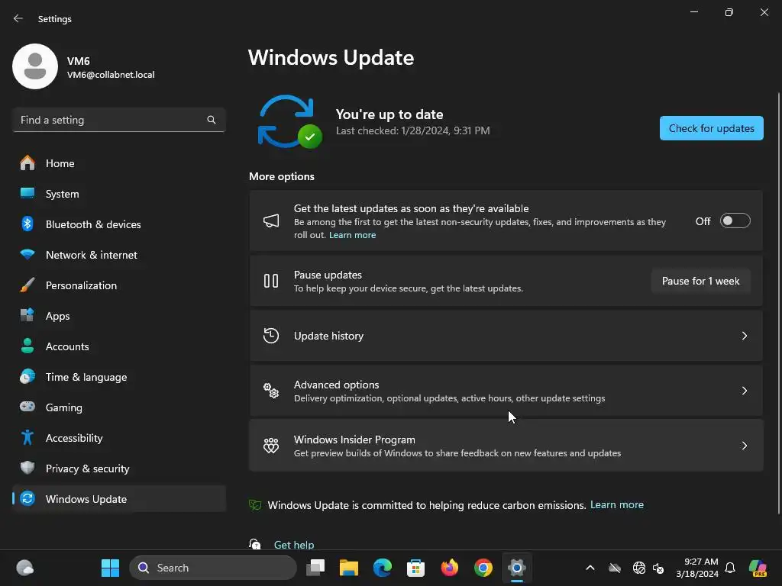Open File Explorer from the taskbar
The height and width of the screenshot is (586, 782).
(x=348, y=568)
